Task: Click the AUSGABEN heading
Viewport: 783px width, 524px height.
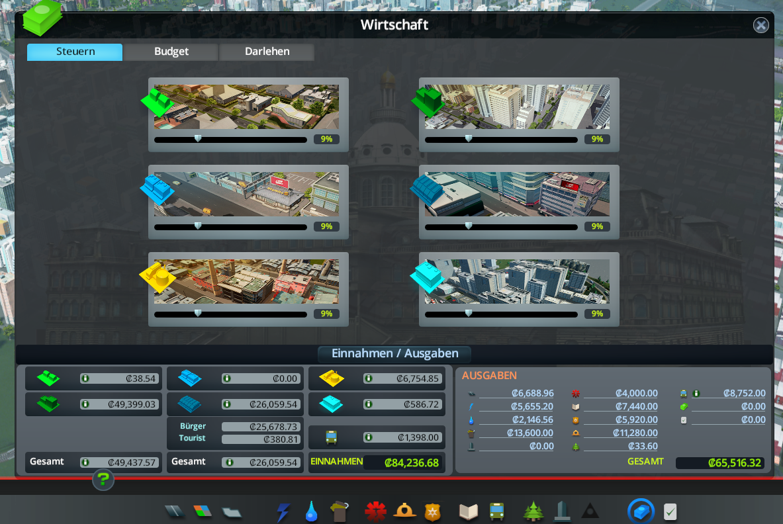Action: point(489,376)
